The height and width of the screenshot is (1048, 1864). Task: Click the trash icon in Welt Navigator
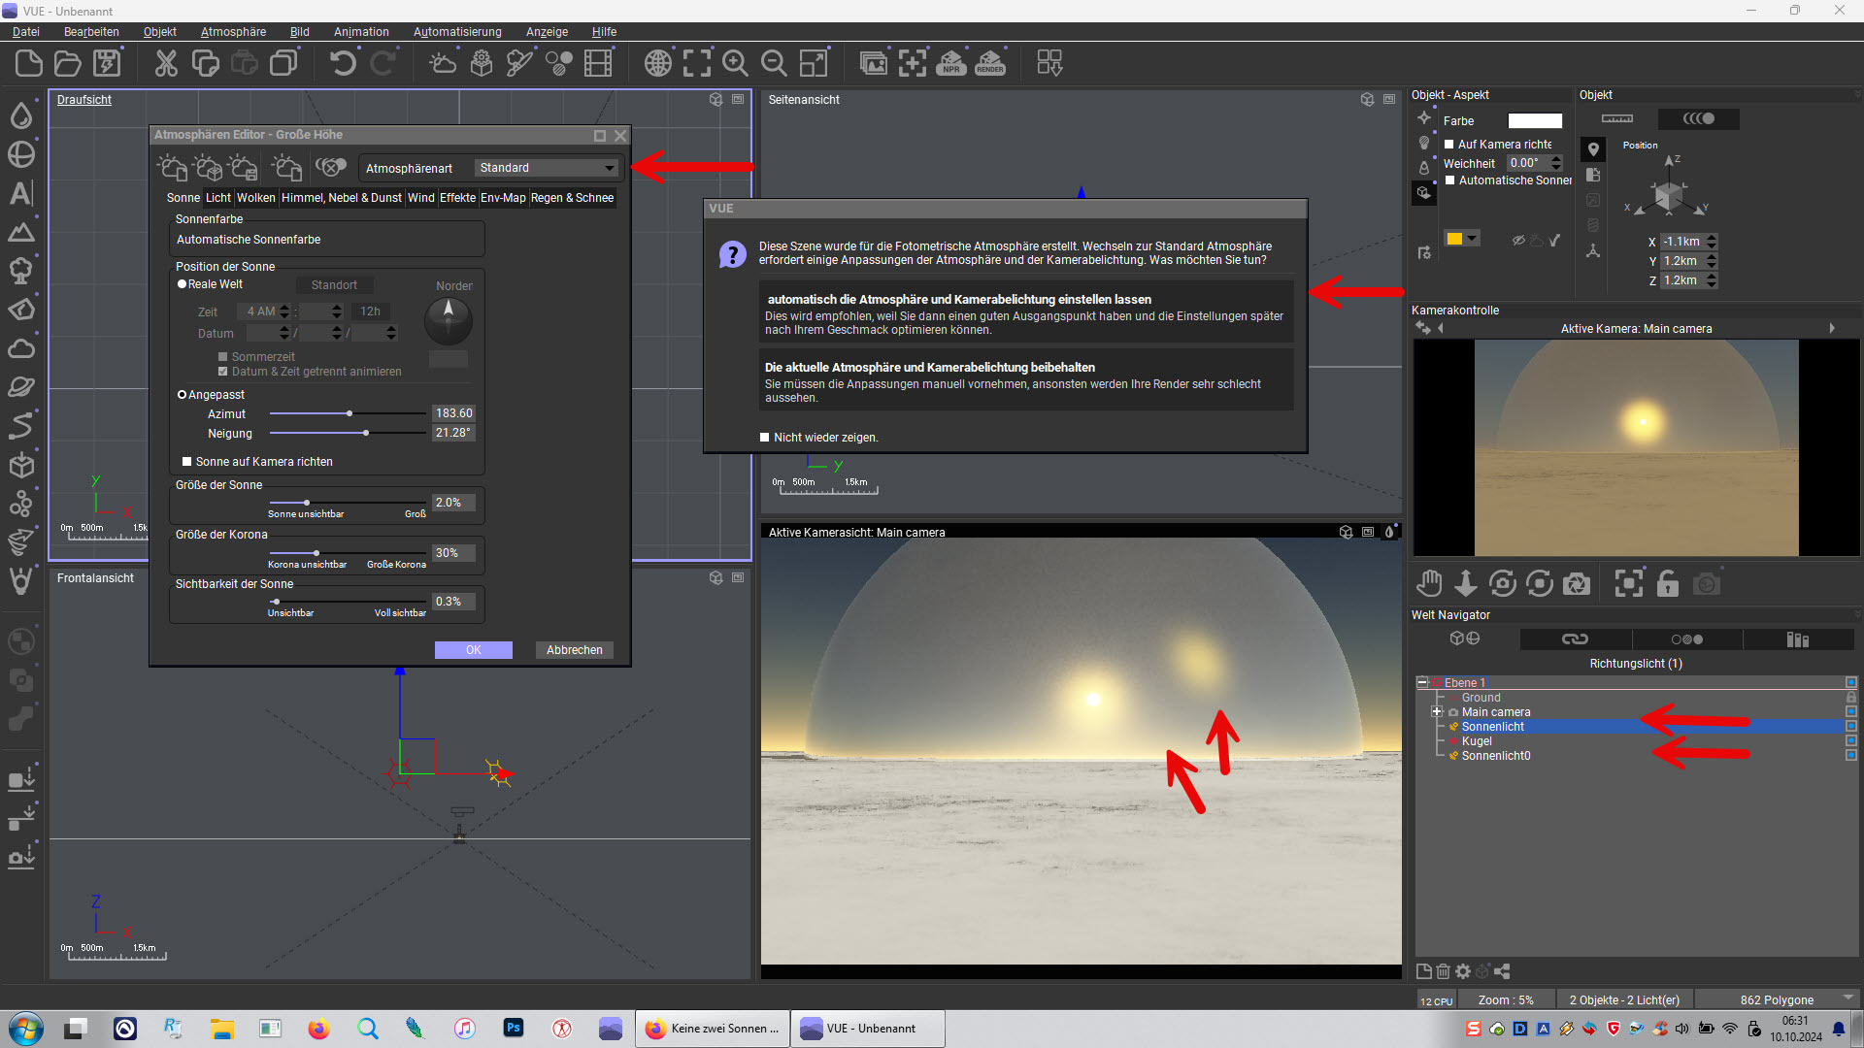click(x=1444, y=971)
